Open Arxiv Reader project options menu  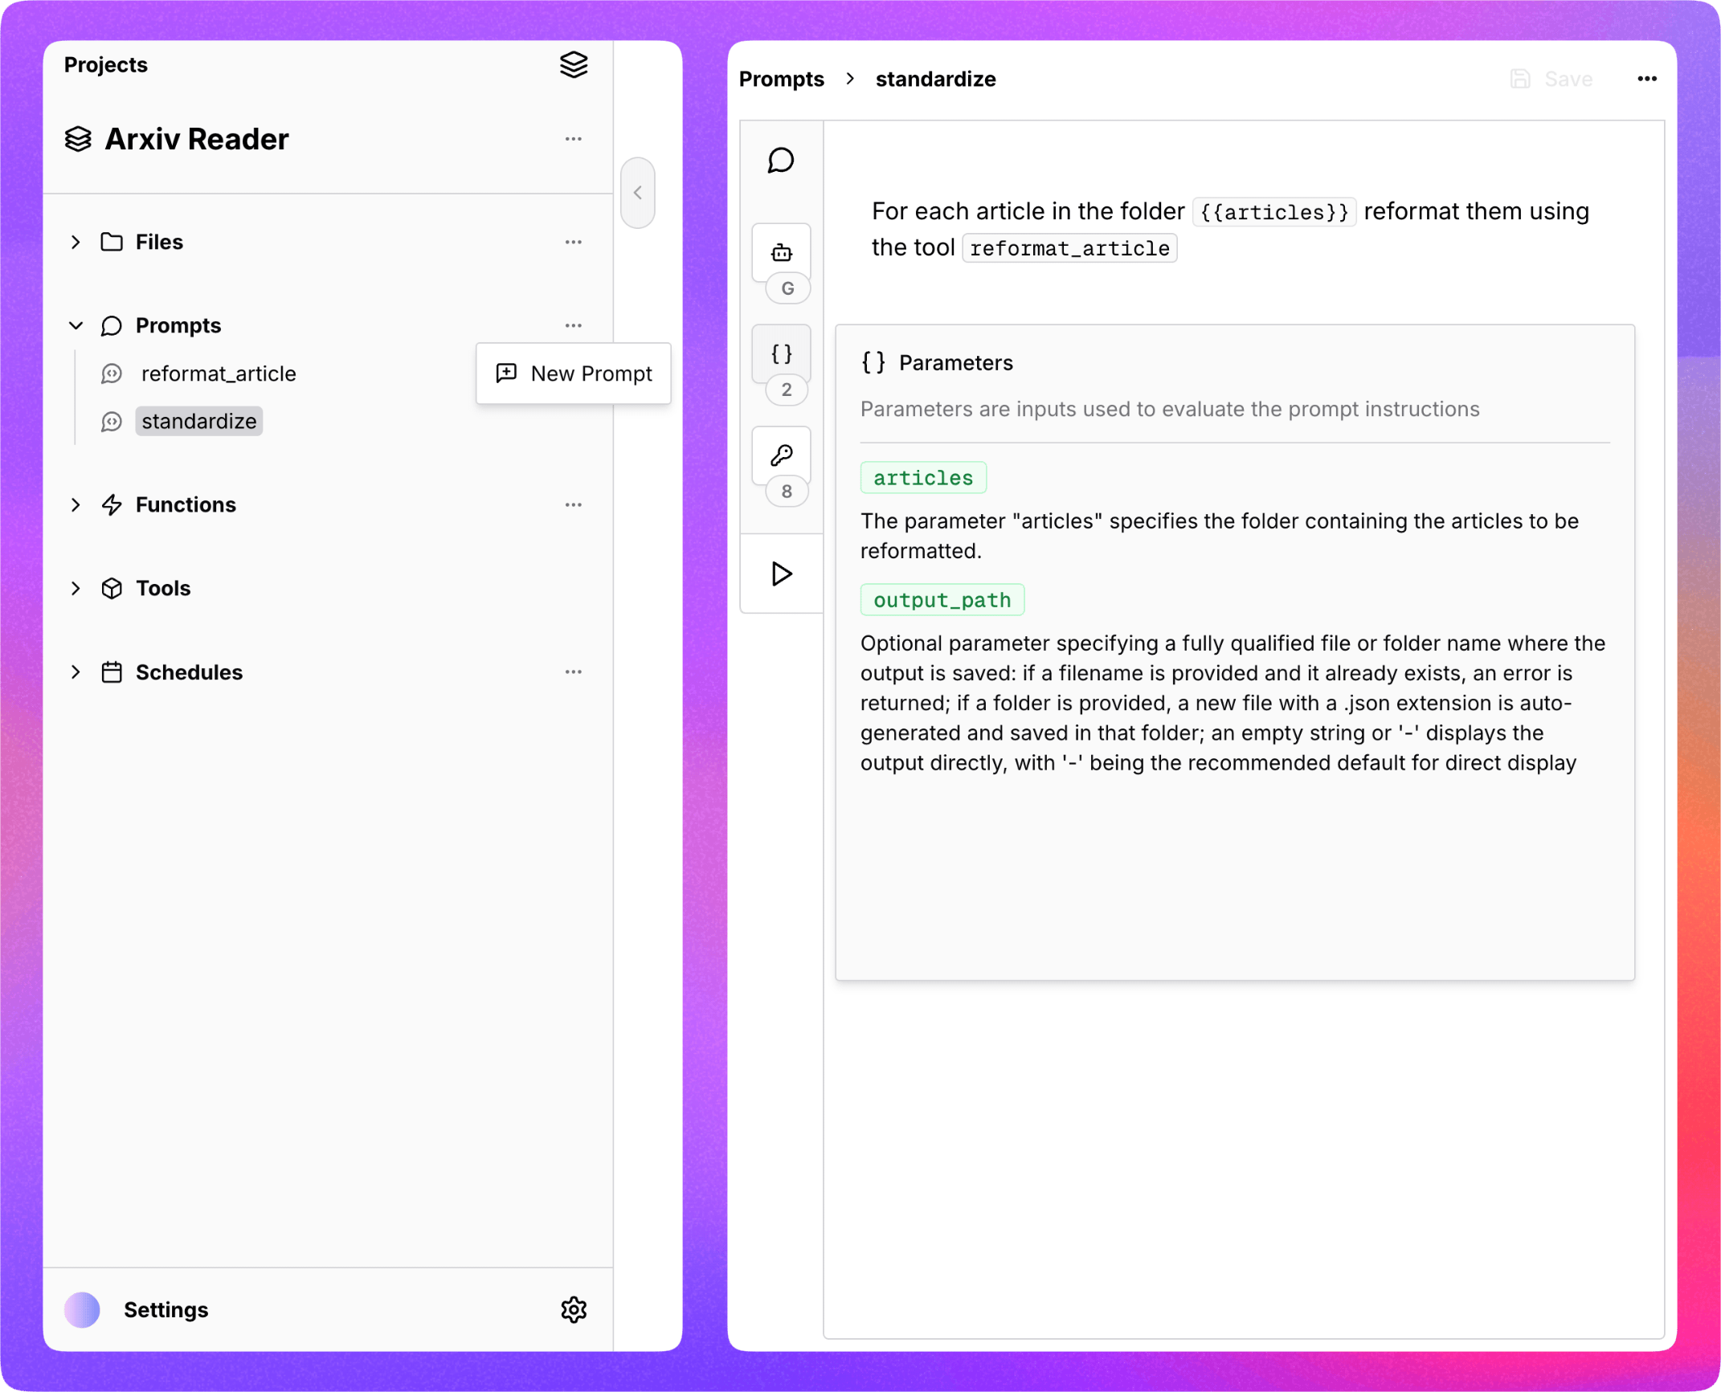tap(573, 139)
